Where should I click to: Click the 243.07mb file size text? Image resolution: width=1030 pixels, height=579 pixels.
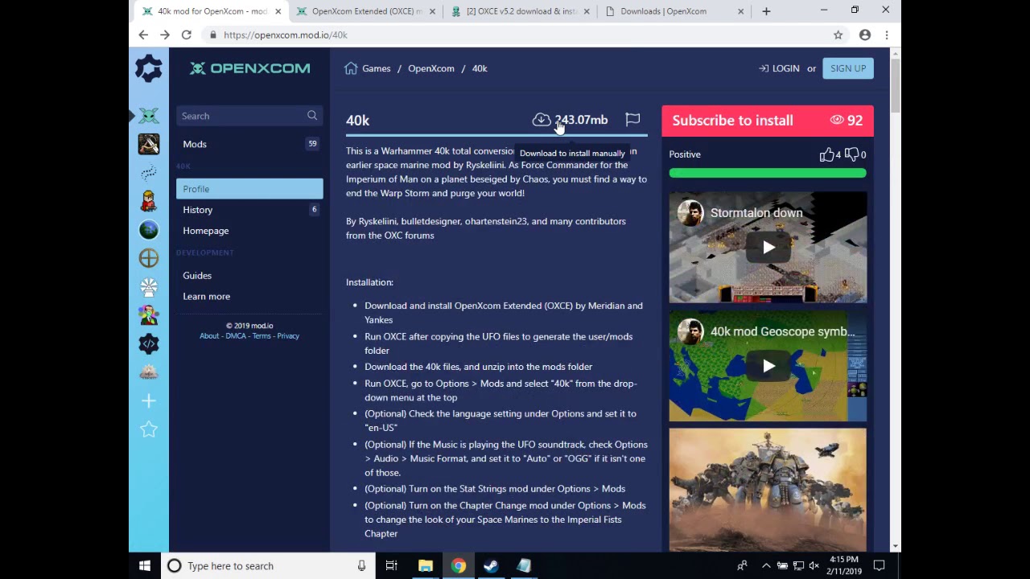pos(581,120)
